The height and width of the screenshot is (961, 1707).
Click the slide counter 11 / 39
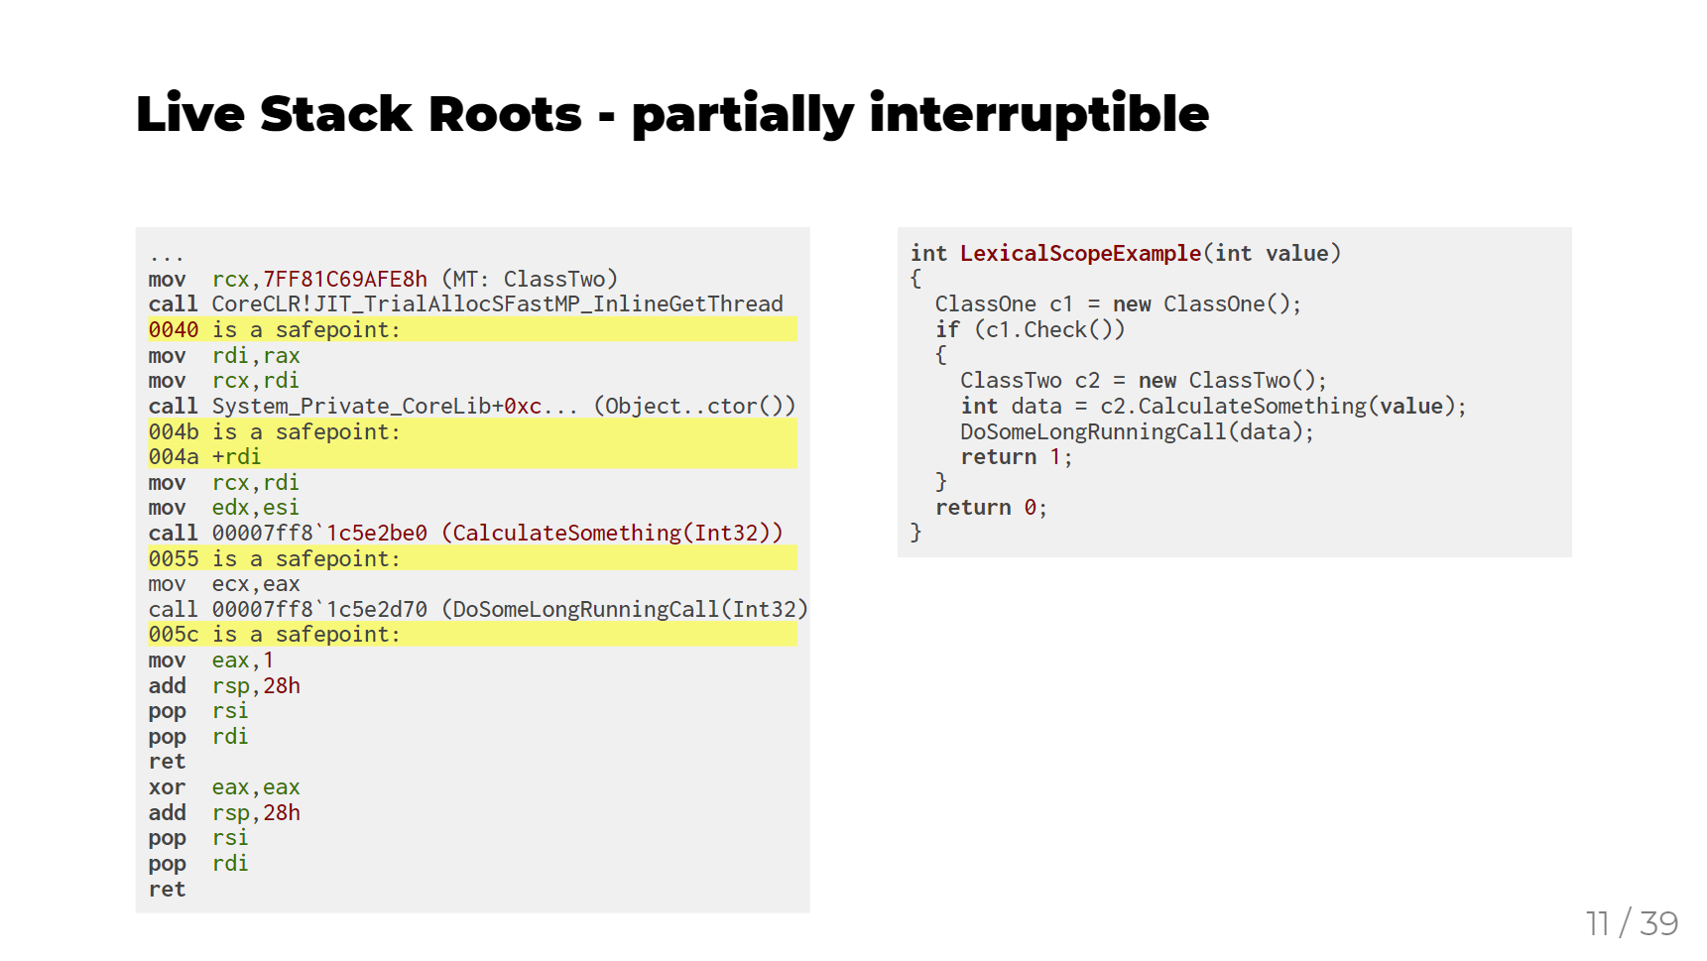(1631, 923)
